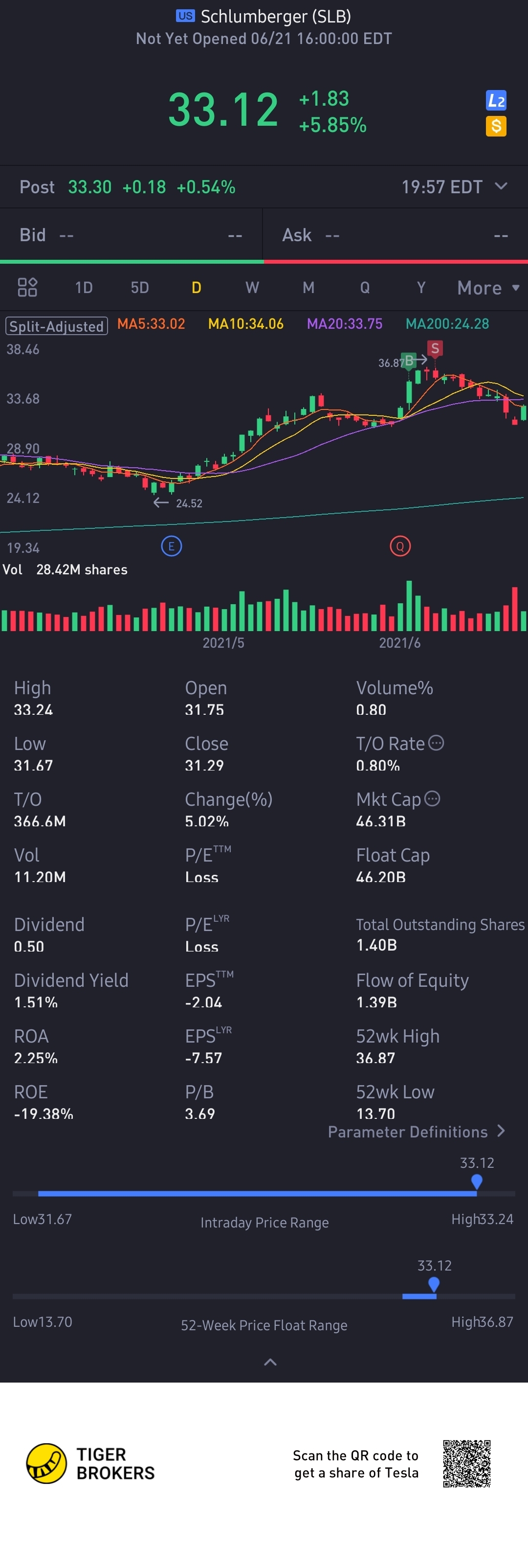Open the chart layout grid icon
The height and width of the screenshot is (1545, 528).
(27, 287)
